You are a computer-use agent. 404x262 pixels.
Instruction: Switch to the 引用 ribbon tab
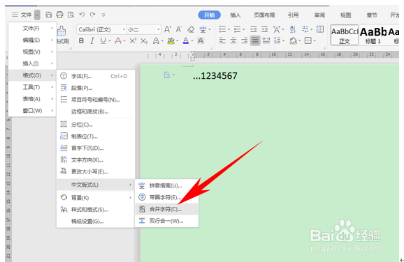(x=293, y=15)
